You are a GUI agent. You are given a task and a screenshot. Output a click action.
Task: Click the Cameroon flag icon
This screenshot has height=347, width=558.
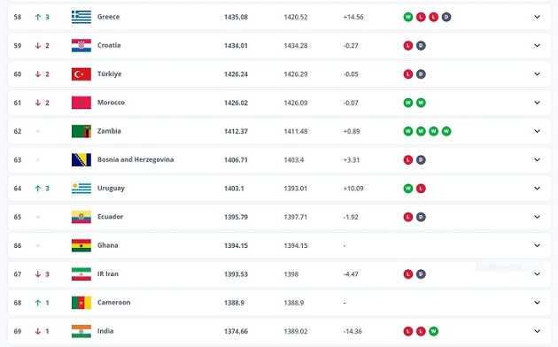(x=81, y=303)
